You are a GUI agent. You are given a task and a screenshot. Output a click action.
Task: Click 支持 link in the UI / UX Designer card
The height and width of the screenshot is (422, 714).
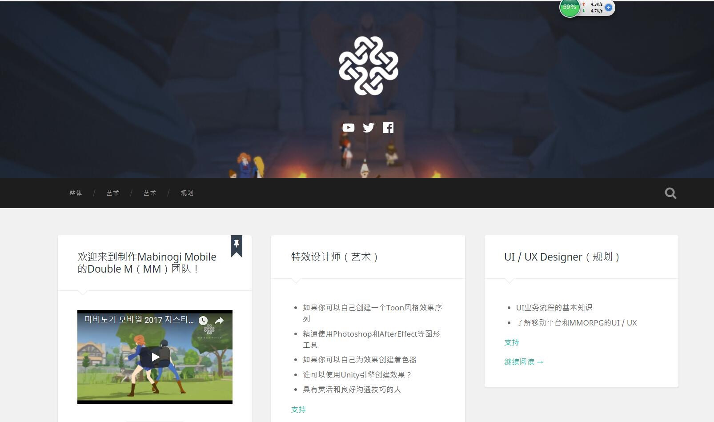pyautogui.click(x=512, y=342)
